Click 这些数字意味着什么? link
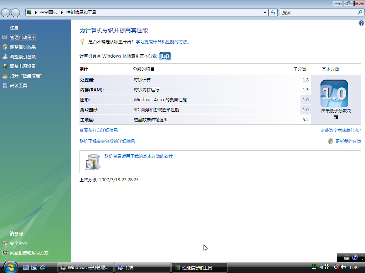 coord(340,130)
